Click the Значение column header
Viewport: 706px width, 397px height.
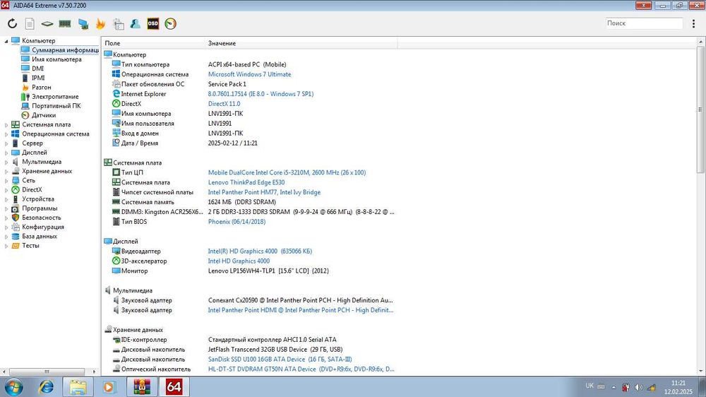[x=301, y=43]
